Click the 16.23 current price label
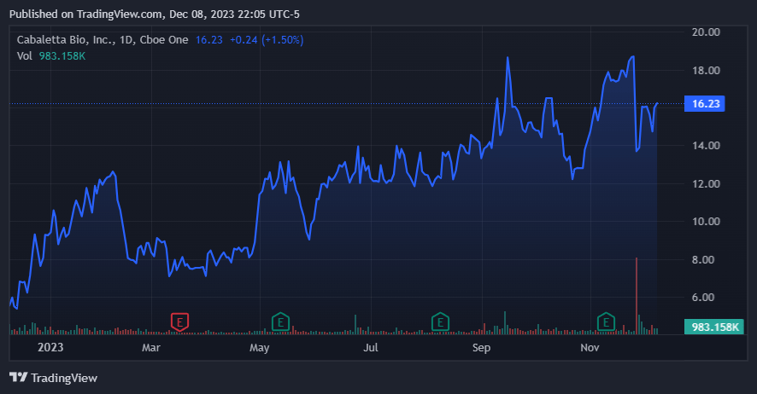The width and height of the screenshot is (757, 394). click(x=705, y=103)
